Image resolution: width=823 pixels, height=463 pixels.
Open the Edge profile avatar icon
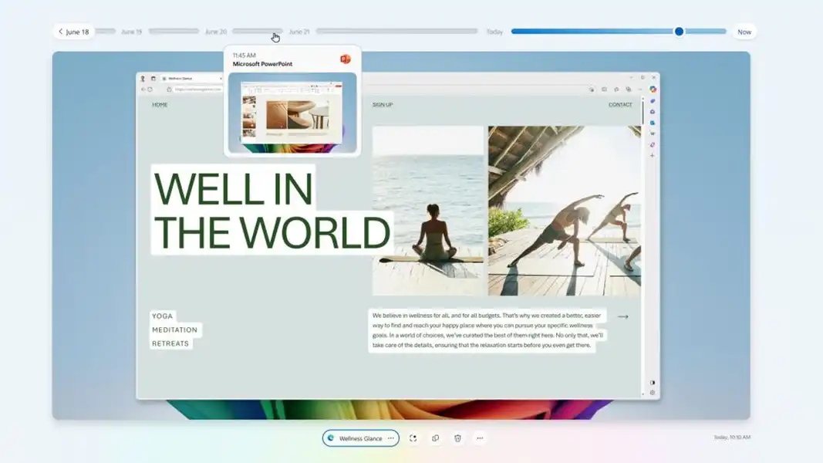[143, 79]
